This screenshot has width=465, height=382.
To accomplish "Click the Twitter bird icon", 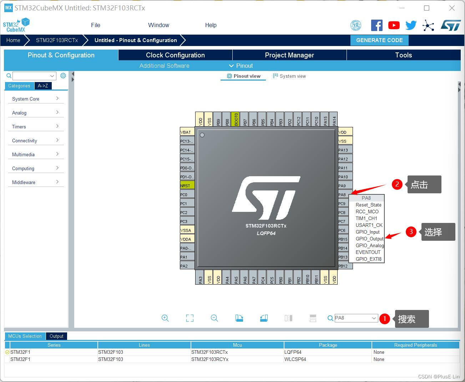I will point(411,25).
